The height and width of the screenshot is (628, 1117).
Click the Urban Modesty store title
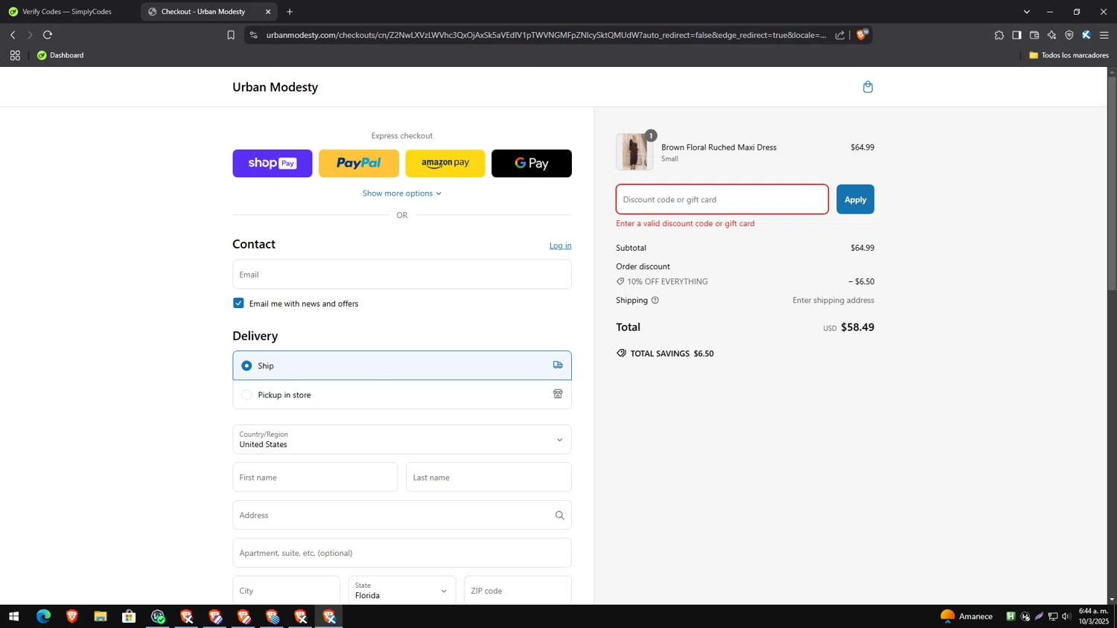point(275,87)
